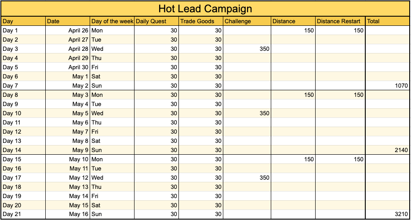Screen dimensions: 411x220
Task: Select the Date column header cell
Action: point(68,21)
